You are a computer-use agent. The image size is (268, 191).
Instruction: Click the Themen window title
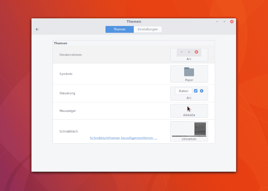134,22
